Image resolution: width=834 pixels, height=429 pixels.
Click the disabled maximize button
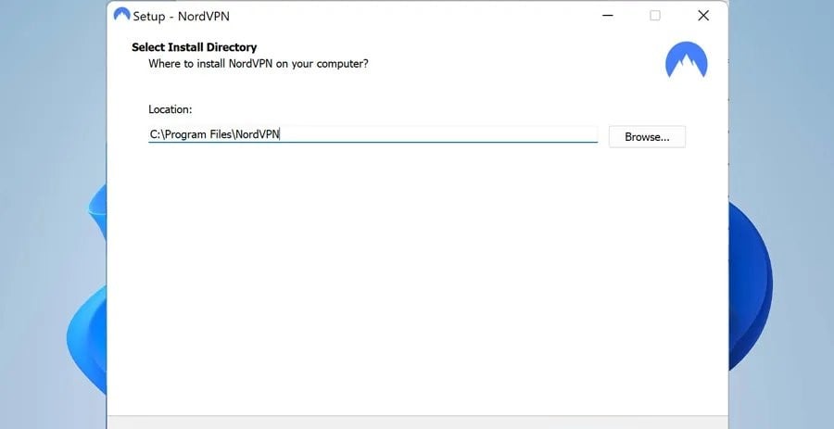(x=655, y=16)
